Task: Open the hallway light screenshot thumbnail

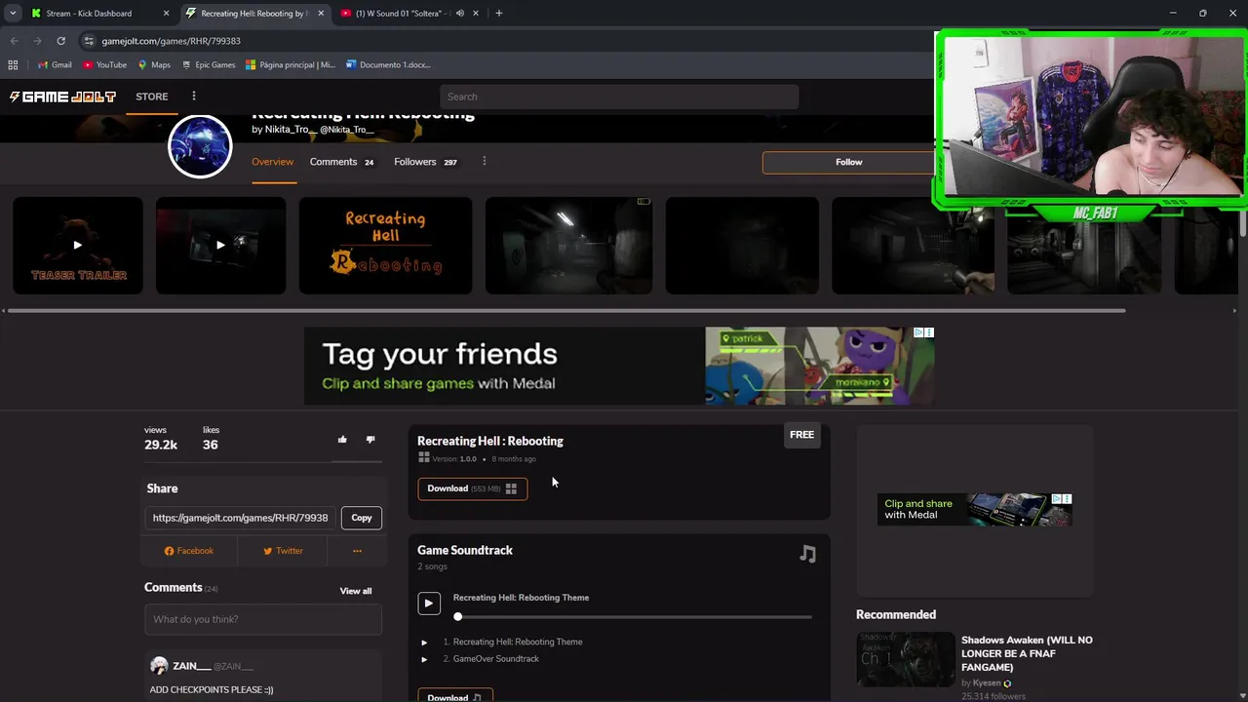Action: click(x=568, y=246)
